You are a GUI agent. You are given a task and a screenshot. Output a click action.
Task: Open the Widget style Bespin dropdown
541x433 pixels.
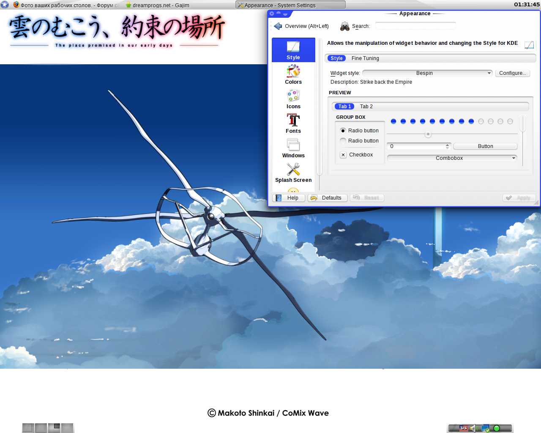[427, 73]
